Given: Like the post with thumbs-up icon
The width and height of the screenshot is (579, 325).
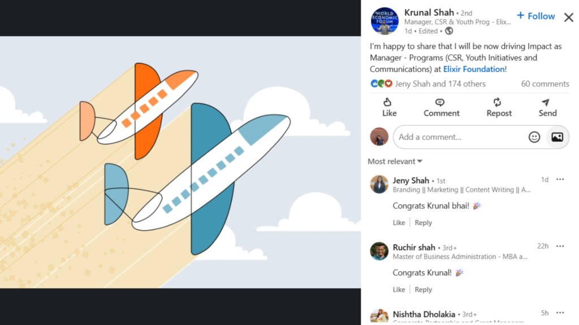Looking at the screenshot, I should [389, 107].
